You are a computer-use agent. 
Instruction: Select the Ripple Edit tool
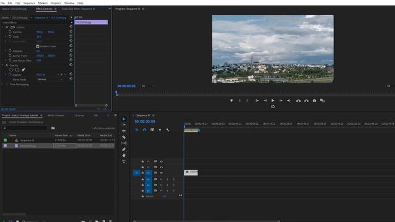tap(123, 131)
